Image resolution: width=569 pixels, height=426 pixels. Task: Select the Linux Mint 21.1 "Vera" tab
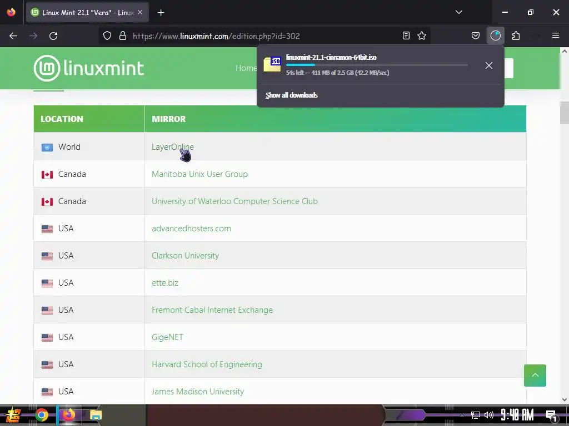tap(87, 12)
